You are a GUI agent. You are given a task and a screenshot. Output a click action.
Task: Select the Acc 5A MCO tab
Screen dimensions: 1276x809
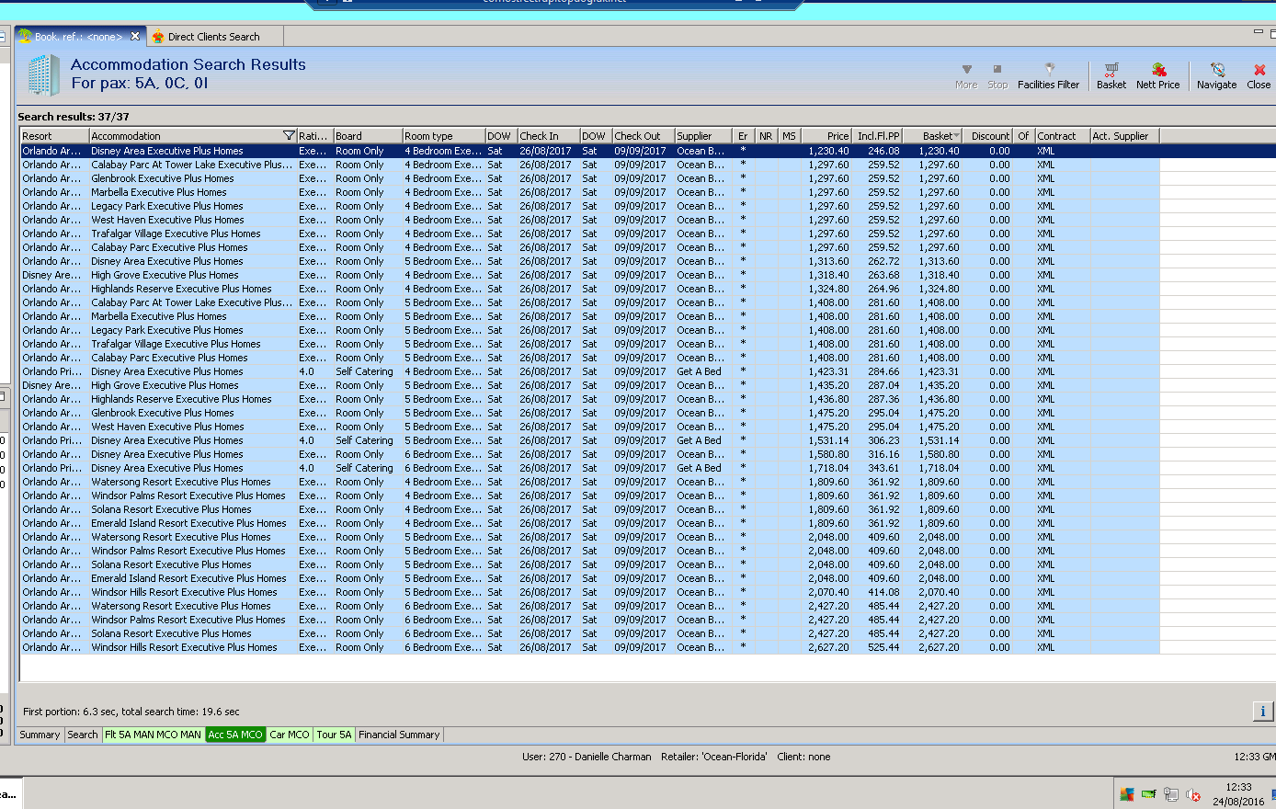(235, 735)
